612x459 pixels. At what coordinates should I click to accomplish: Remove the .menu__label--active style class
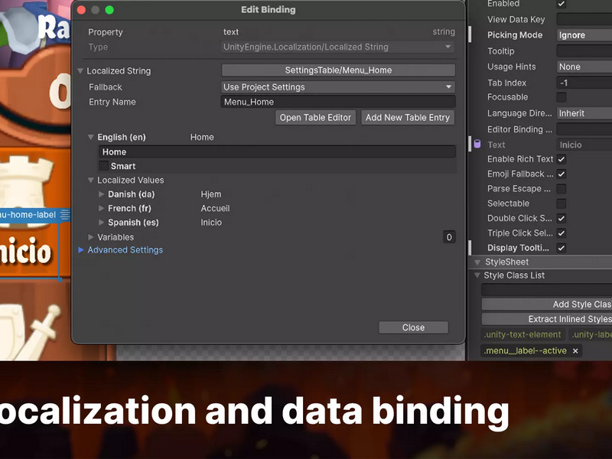[575, 351]
